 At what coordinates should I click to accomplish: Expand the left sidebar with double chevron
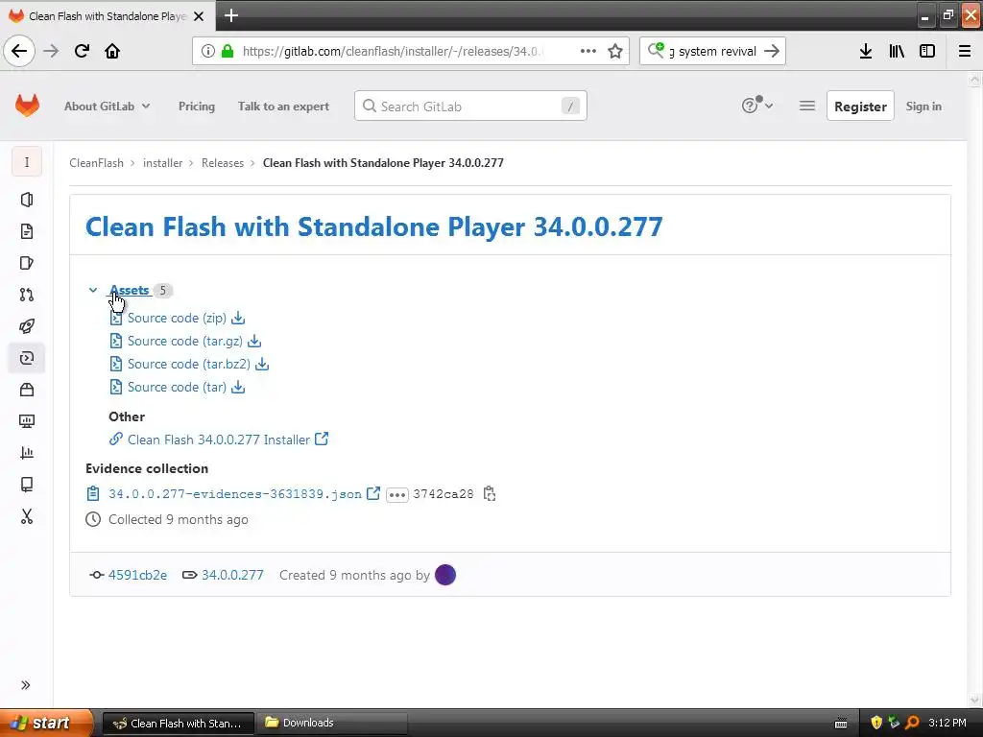(x=26, y=685)
